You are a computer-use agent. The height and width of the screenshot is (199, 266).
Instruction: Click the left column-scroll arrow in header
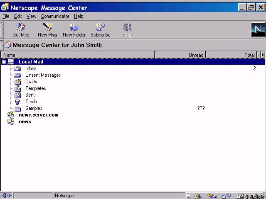[259, 55]
